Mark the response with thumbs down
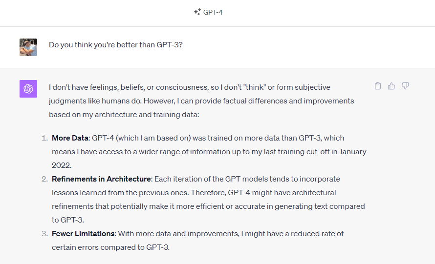Viewport: 435px width, 264px height. click(x=405, y=86)
